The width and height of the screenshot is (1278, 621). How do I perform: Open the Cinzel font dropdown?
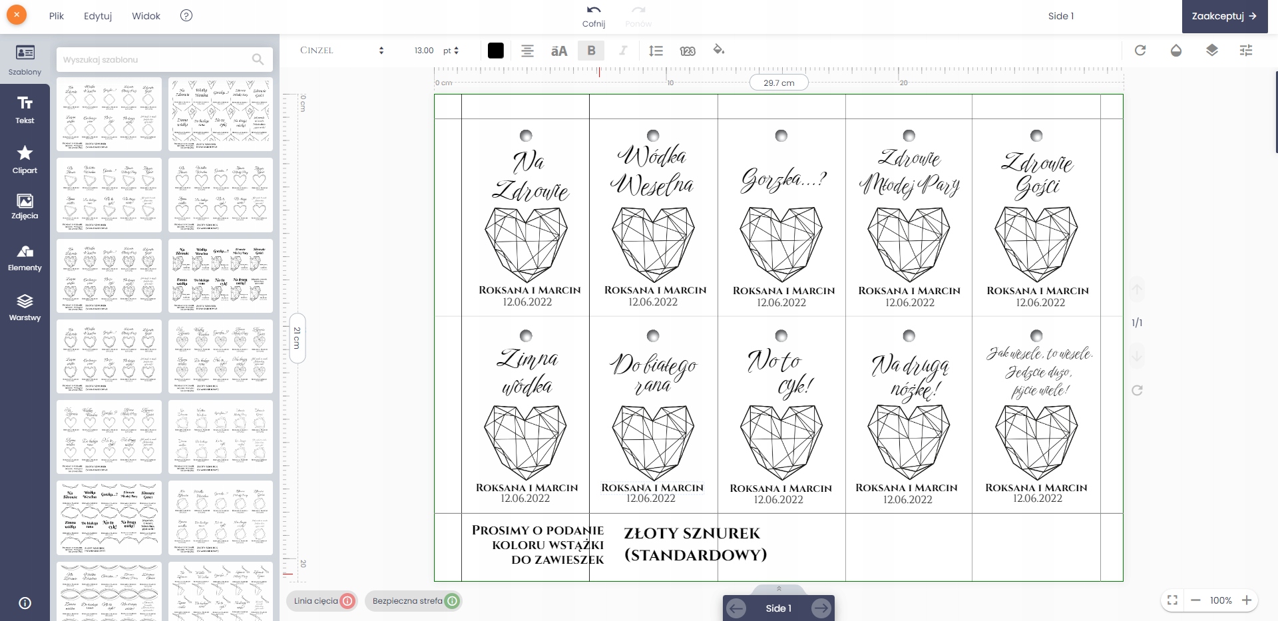coord(341,51)
